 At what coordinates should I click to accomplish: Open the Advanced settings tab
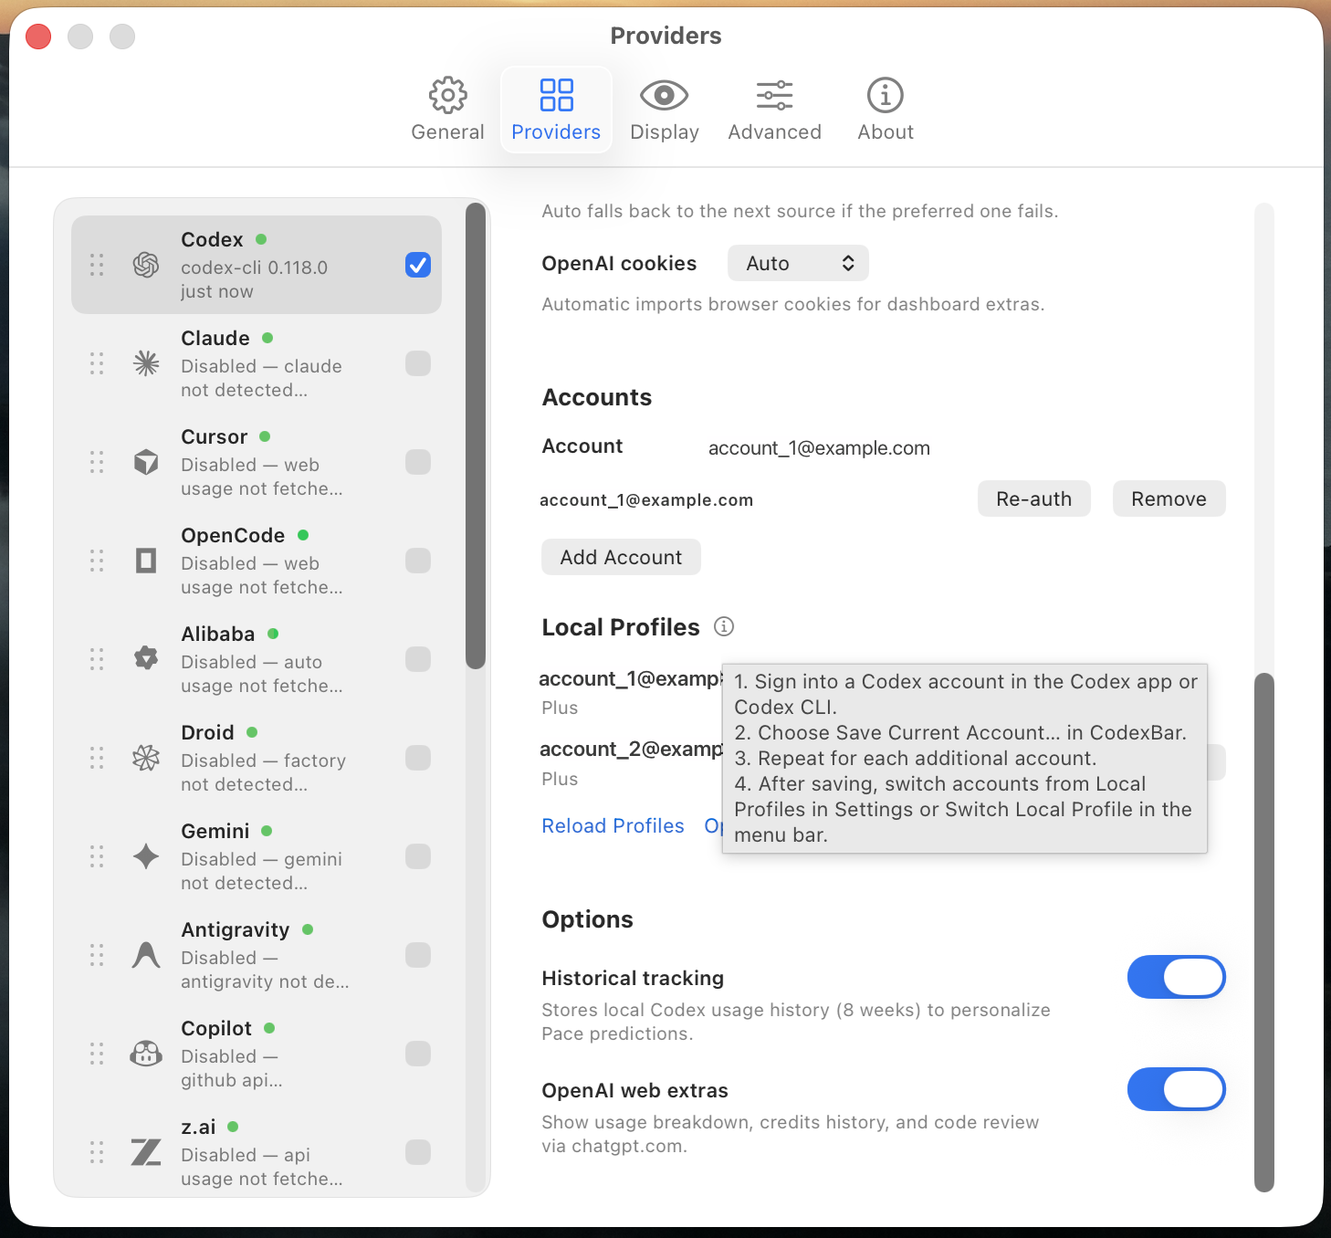click(775, 110)
